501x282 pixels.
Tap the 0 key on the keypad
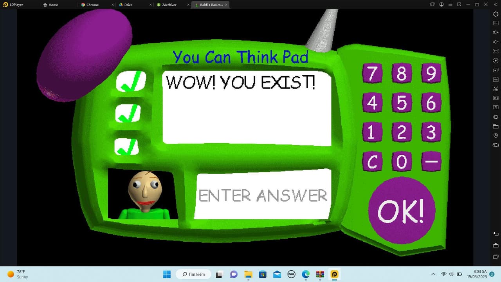click(x=402, y=161)
